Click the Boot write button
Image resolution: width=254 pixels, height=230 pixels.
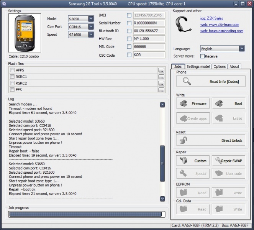point(228,103)
